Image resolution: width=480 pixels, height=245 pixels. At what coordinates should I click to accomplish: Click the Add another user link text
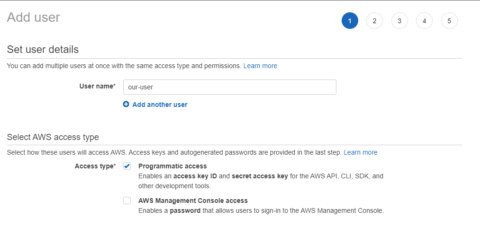click(160, 105)
